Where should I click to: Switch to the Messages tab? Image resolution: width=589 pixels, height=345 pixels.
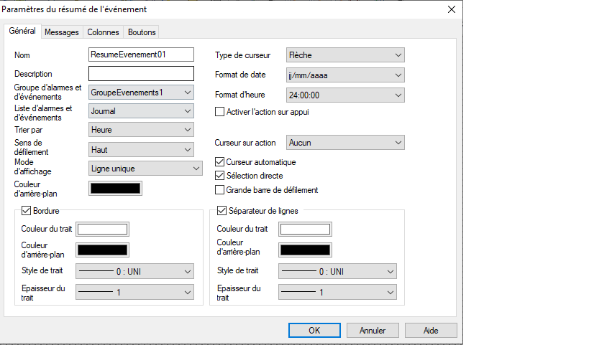click(61, 32)
